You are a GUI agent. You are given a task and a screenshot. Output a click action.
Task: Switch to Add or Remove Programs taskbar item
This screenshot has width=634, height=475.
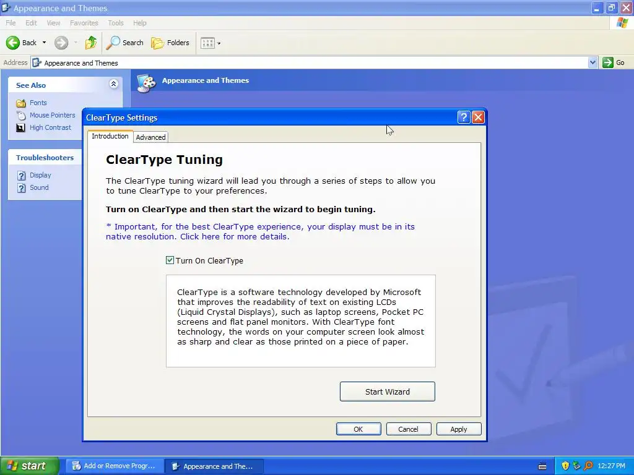point(115,466)
